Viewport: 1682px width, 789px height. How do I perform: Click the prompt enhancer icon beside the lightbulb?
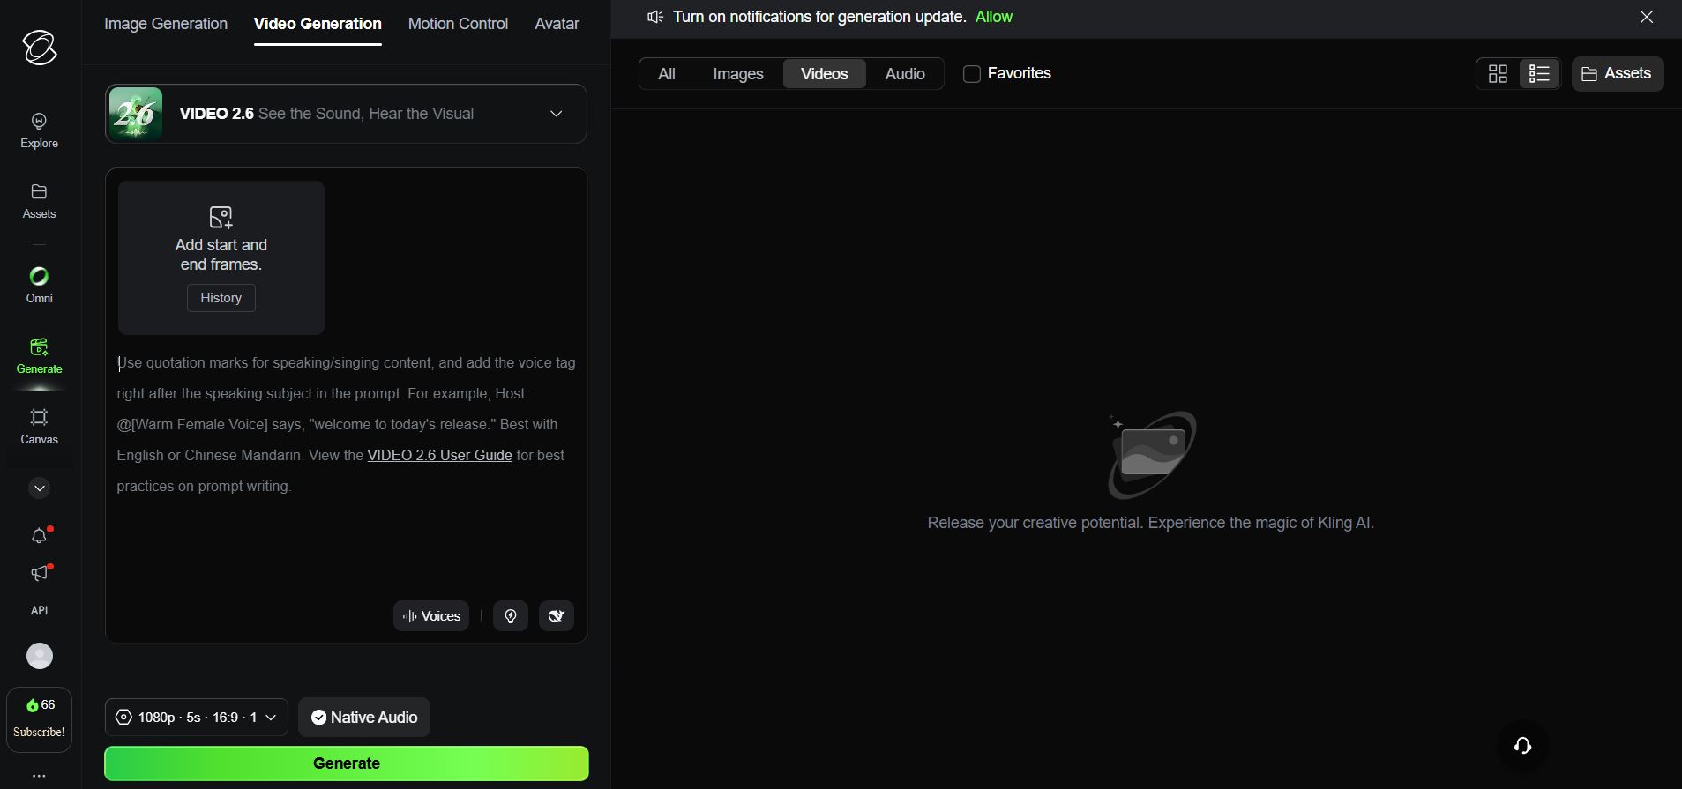(557, 616)
